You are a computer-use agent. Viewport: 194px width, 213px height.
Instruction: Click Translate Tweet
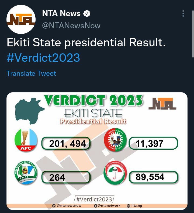coord(31,74)
